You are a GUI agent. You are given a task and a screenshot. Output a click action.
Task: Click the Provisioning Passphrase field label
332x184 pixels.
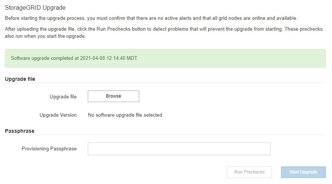49,149
